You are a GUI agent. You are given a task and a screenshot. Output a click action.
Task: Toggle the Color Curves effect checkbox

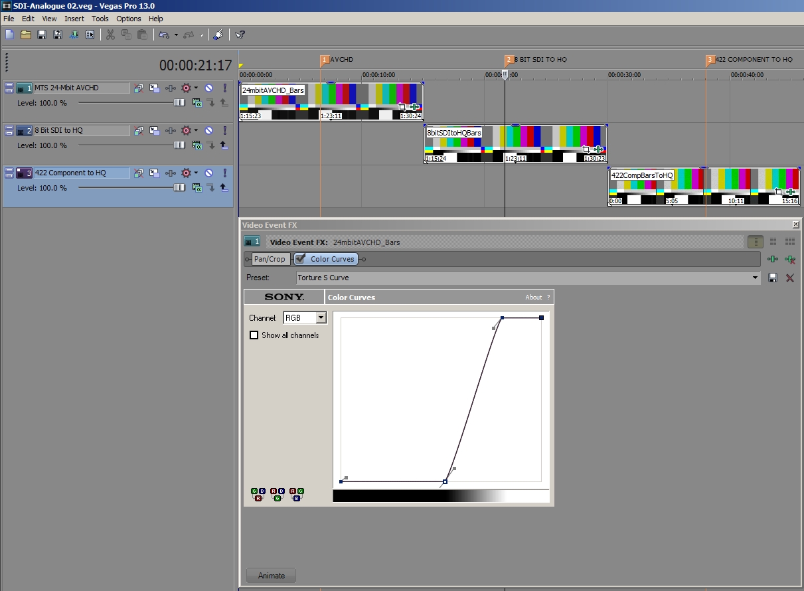click(x=301, y=259)
